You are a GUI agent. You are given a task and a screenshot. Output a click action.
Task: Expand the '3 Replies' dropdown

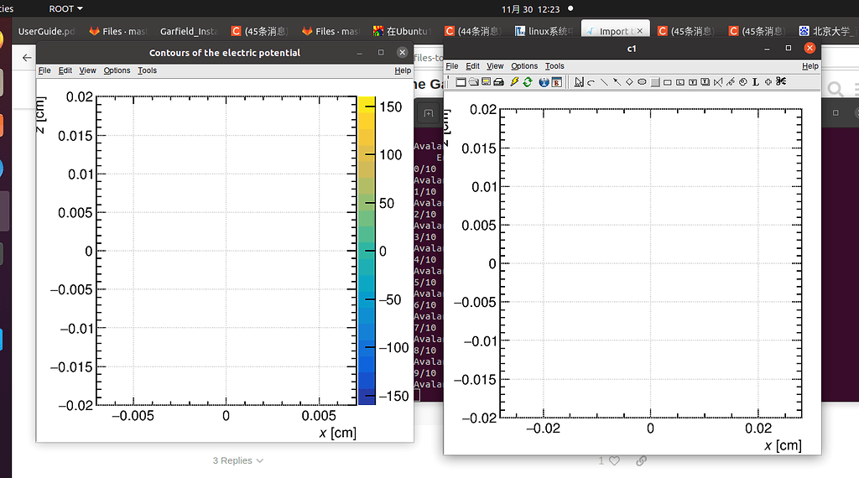238,460
